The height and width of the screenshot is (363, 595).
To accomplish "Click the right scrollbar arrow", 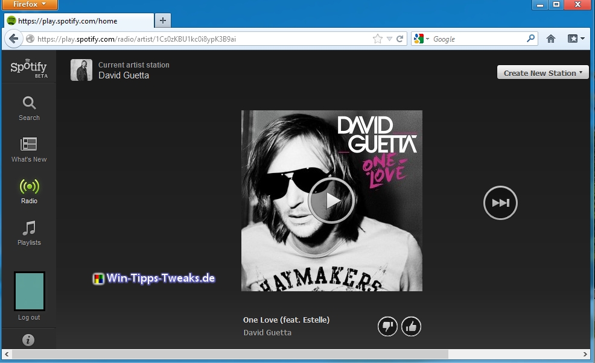I will (x=585, y=354).
